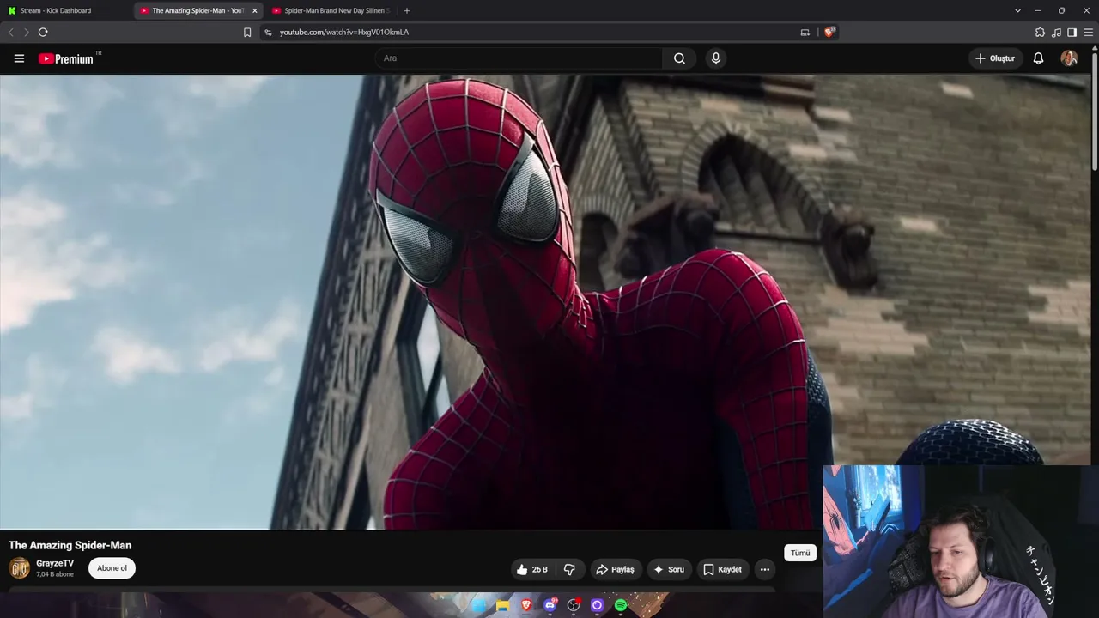
Task: Toggle the browser sidebar panel
Action: pos(1072,33)
